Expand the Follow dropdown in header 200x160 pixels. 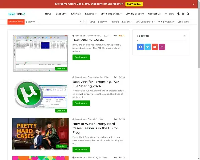point(169,14)
